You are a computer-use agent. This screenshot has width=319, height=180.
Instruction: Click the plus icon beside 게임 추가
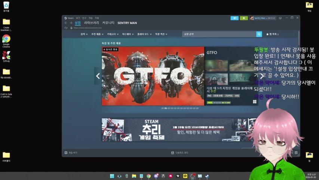(66, 153)
